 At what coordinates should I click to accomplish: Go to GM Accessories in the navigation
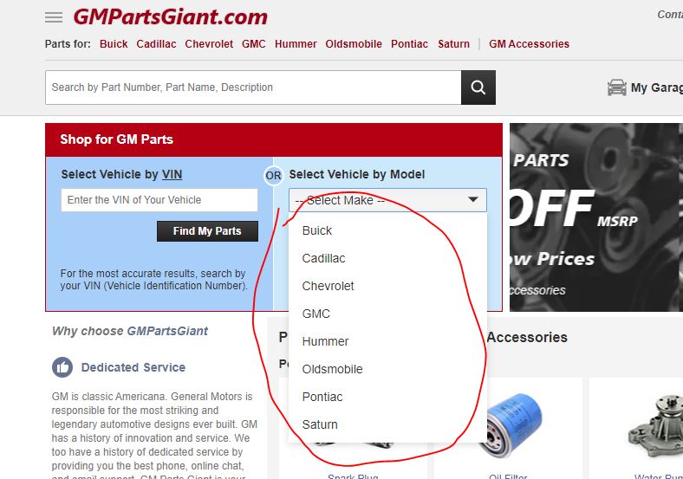coord(529,44)
